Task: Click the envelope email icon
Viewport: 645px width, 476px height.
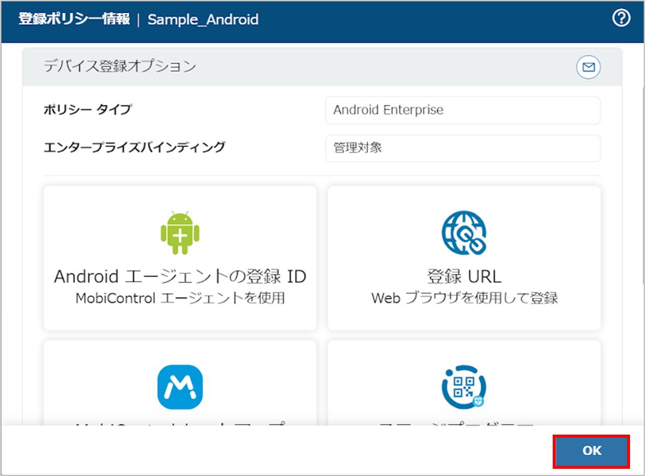Action: [x=588, y=67]
